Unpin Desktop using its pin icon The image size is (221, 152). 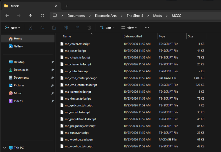click(52, 62)
